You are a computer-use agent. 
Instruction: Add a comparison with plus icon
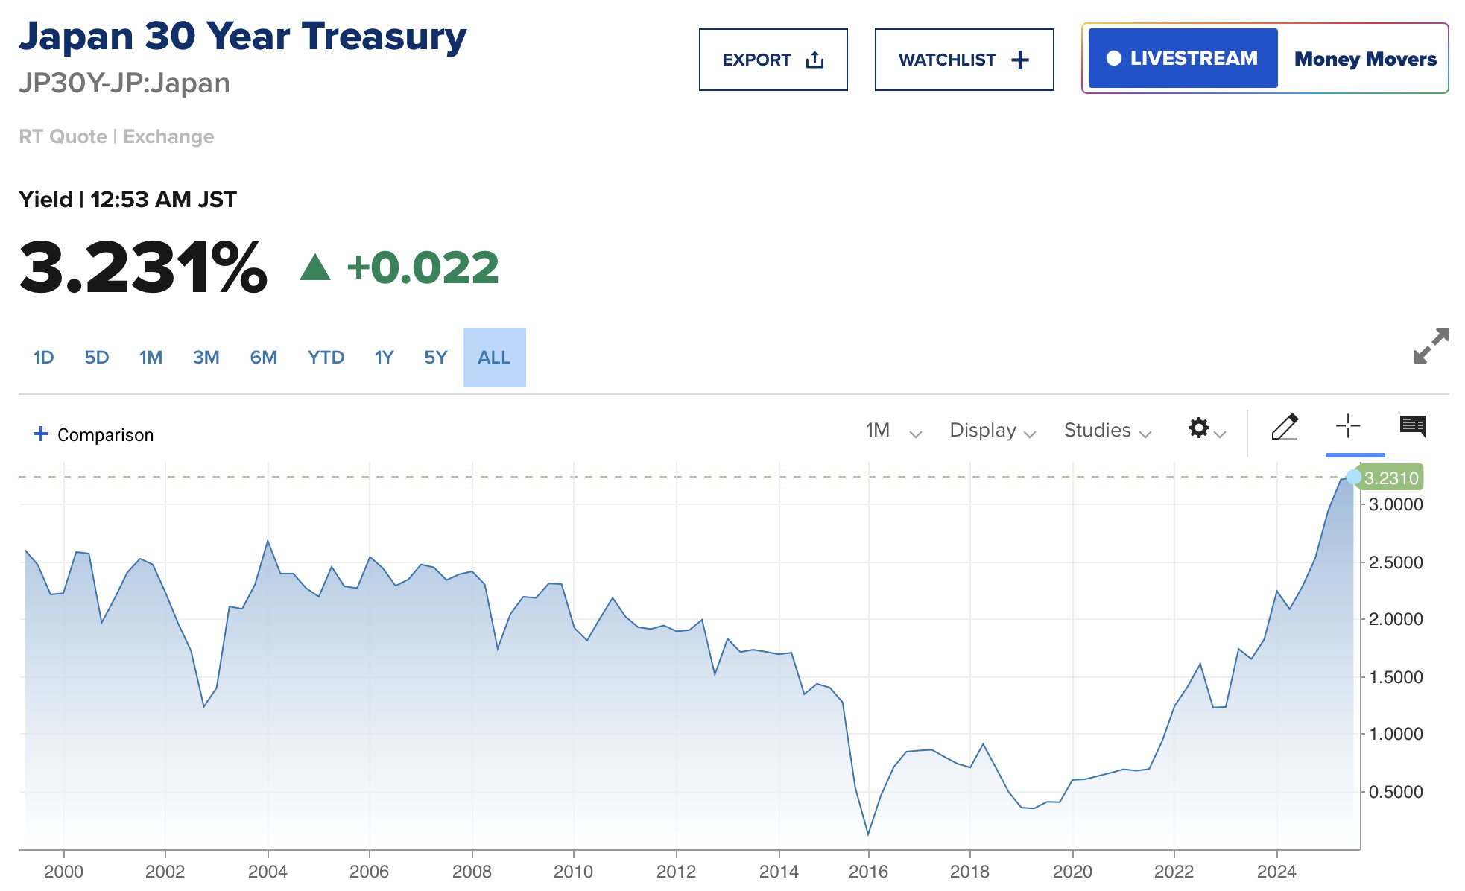tap(41, 434)
